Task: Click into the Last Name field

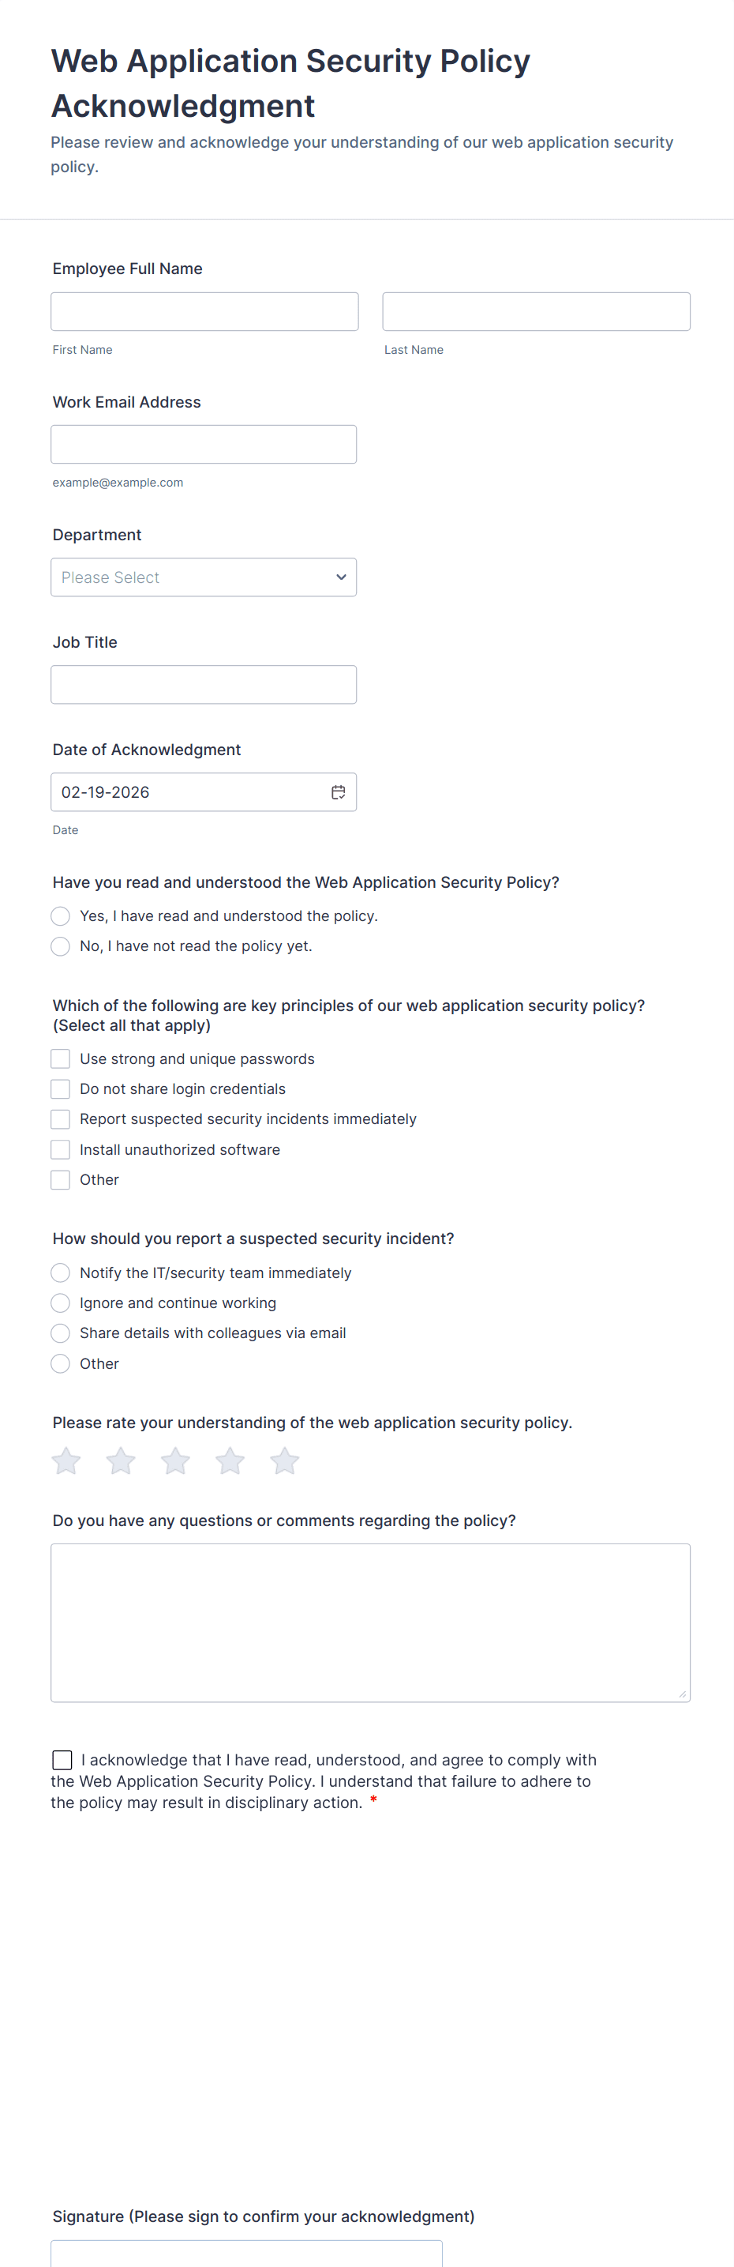Action: (x=536, y=311)
